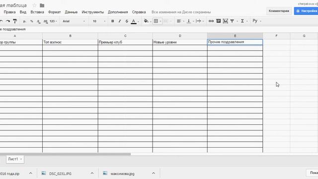The height and width of the screenshot is (179, 318).
Task: Open the Формат menu
Action: coord(54,12)
